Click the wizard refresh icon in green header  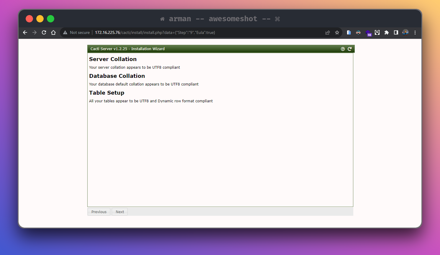pos(349,49)
